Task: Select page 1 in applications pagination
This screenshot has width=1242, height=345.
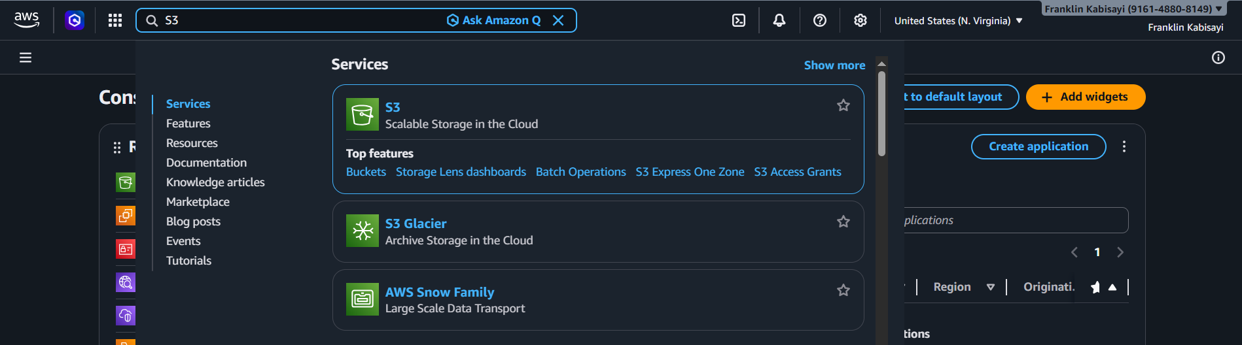Action: coord(1097,252)
